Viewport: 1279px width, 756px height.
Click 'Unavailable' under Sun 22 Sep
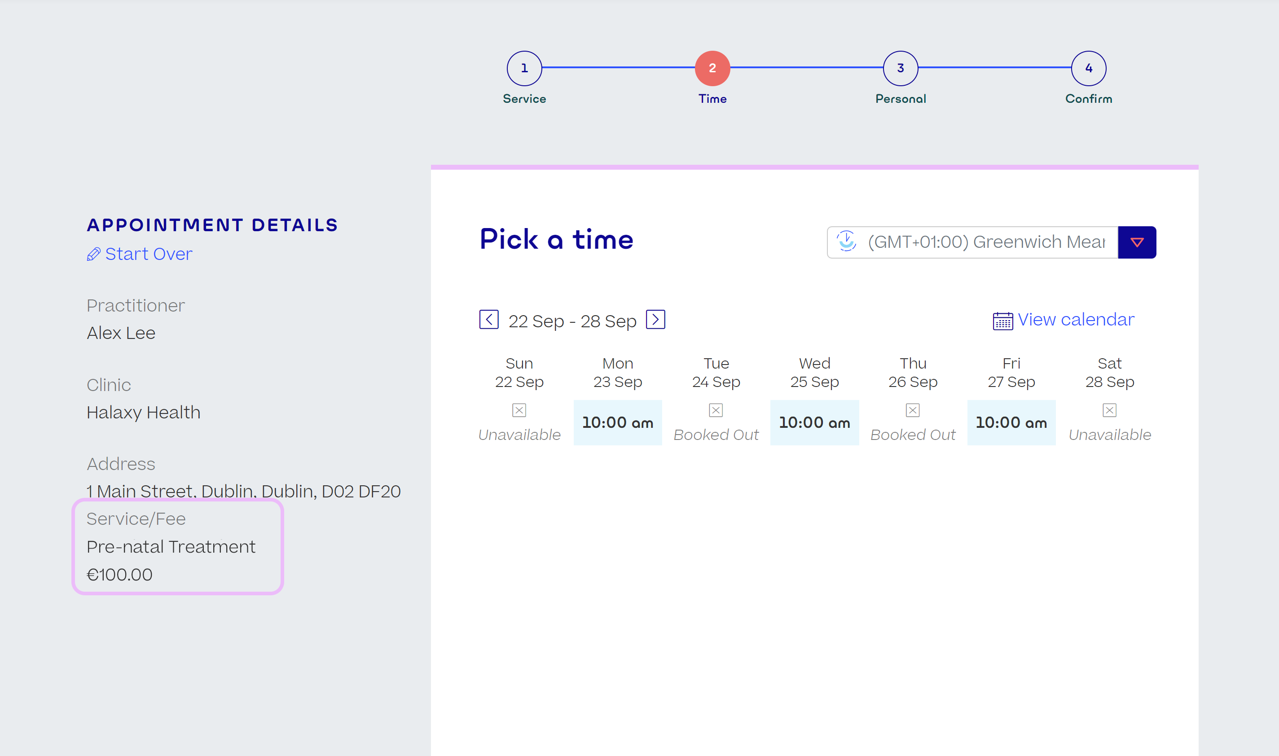[519, 435]
